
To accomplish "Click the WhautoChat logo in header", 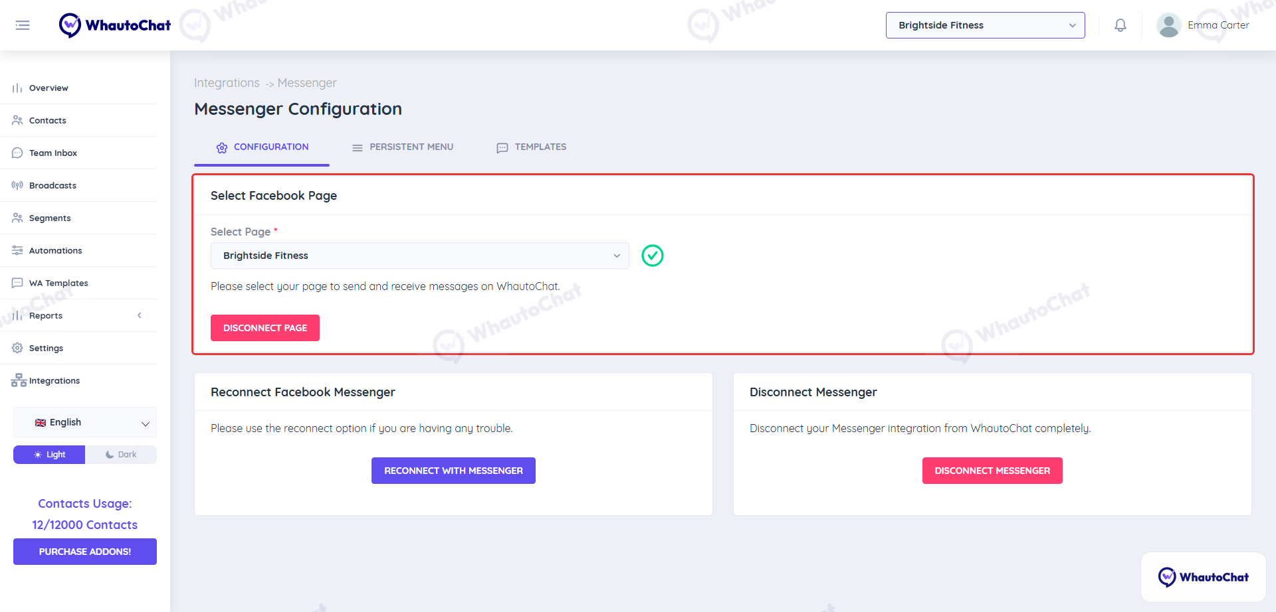I will coord(115,25).
